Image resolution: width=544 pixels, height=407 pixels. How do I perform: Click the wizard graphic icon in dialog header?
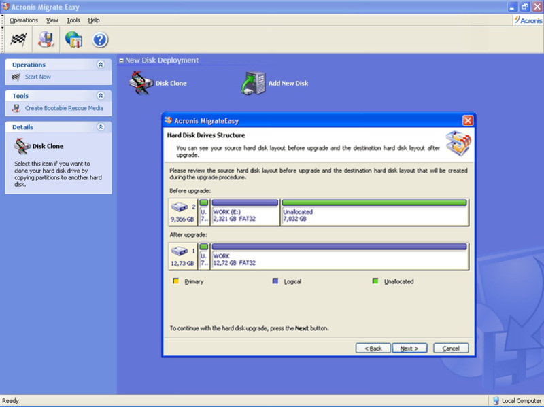point(458,143)
